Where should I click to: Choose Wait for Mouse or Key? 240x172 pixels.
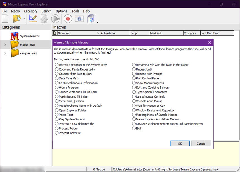(148, 106)
